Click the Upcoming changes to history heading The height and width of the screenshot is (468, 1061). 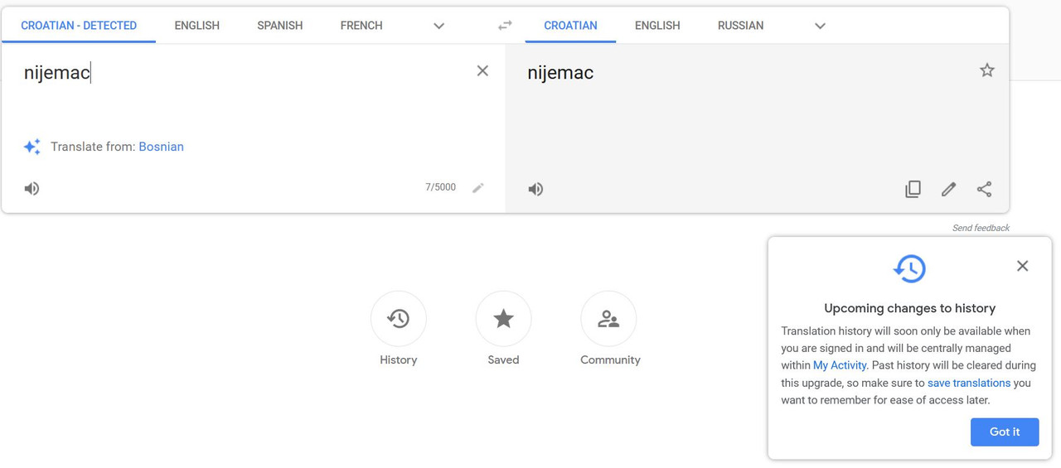click(x=909, y=308)
